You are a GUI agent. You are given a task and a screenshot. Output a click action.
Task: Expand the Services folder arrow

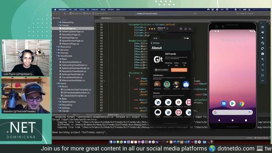tap(57, 50)
